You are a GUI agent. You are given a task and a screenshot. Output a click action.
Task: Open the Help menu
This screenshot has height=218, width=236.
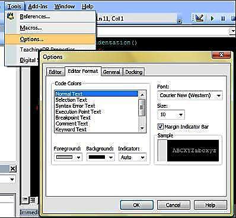click(x=88, y=7)
